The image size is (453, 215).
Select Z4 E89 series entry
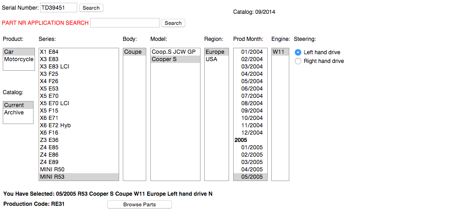(49, 162)
